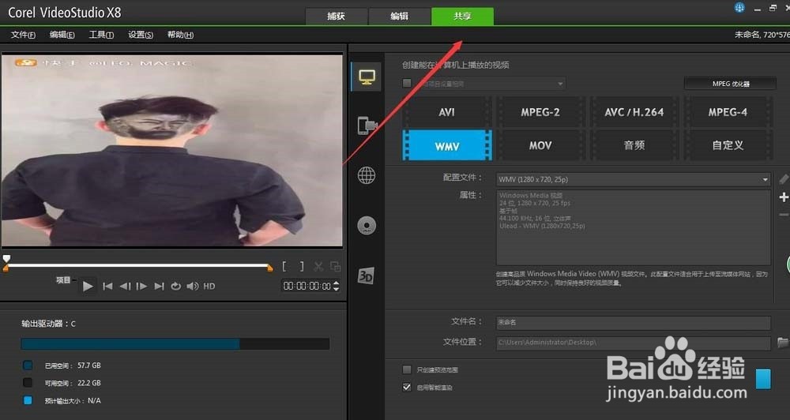This screenshot has height=420, width=790.
Task: Set mark-out with the right bracket icon
Action: 302,266
